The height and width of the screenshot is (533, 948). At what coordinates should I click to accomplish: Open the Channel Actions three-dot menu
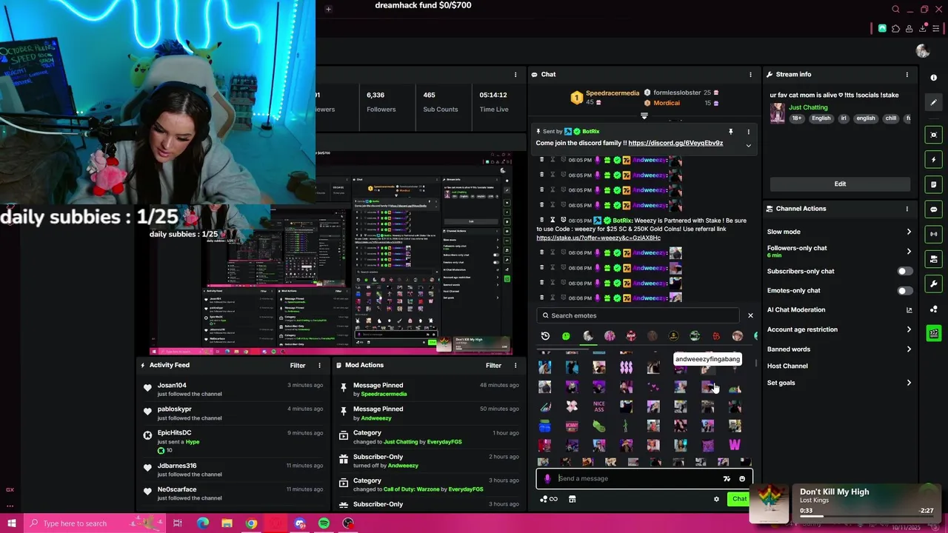tap(907, 209)
